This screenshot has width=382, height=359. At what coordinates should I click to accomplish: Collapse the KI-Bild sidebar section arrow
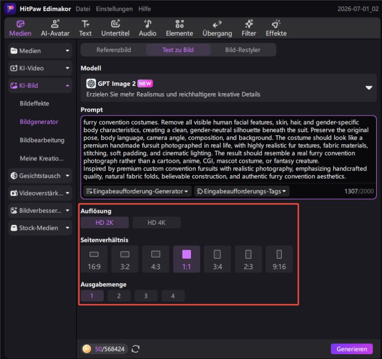click(67, 85)
